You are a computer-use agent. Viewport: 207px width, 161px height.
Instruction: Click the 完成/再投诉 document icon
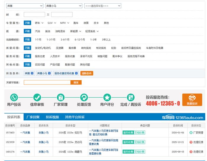pos(130,97)
